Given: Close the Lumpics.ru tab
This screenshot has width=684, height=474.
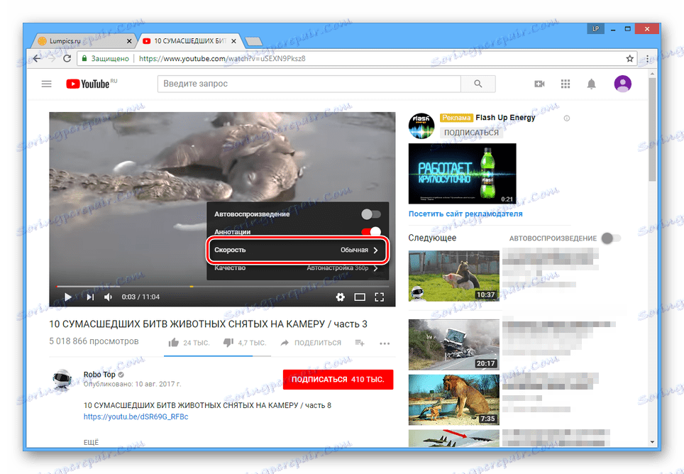Looking at the screenshot, I should click(129, 41).
